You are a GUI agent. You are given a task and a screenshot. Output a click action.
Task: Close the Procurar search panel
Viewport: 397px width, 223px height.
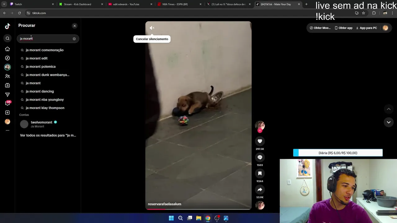click(x=74, y=26)
